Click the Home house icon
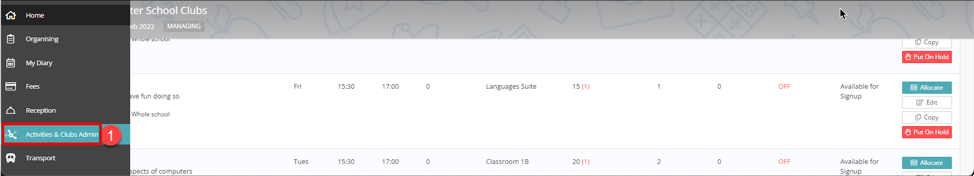Screen dimensions: 974x176 coord(11,15)
